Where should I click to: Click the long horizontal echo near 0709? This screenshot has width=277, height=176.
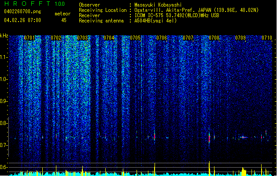(244, 137)
